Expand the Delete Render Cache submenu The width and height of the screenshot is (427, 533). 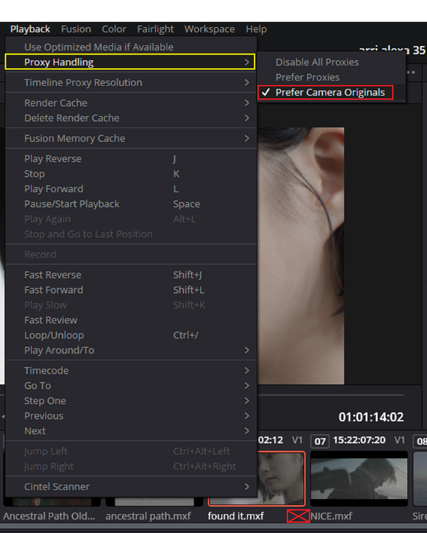coord(131,118)
